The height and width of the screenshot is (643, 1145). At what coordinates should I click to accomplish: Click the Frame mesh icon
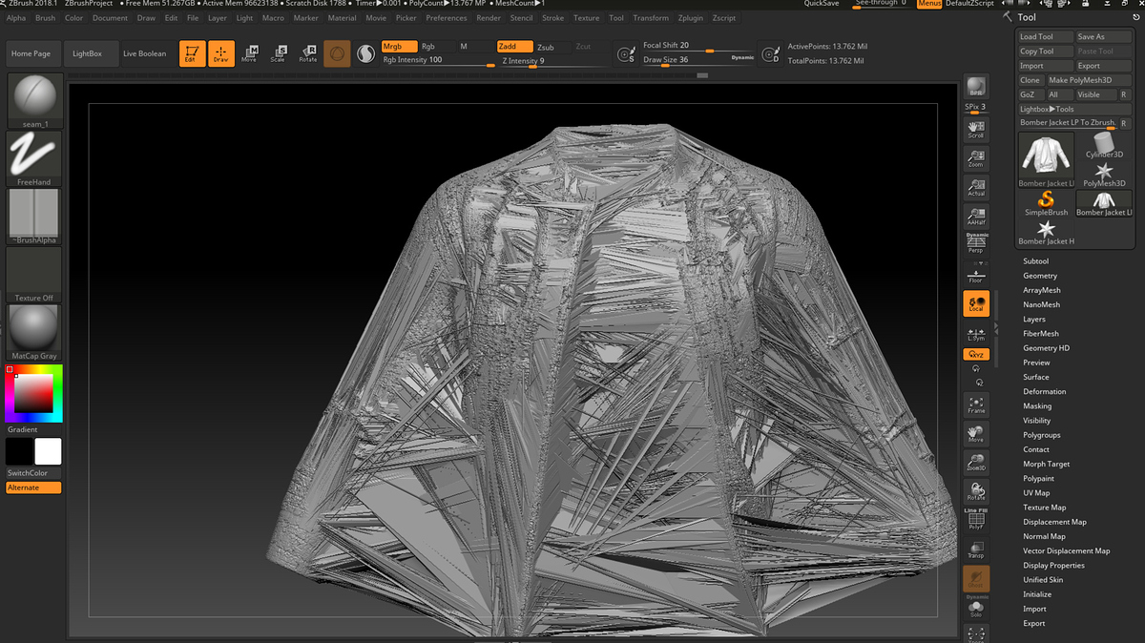pyautogui.click(x=976, y=405)
